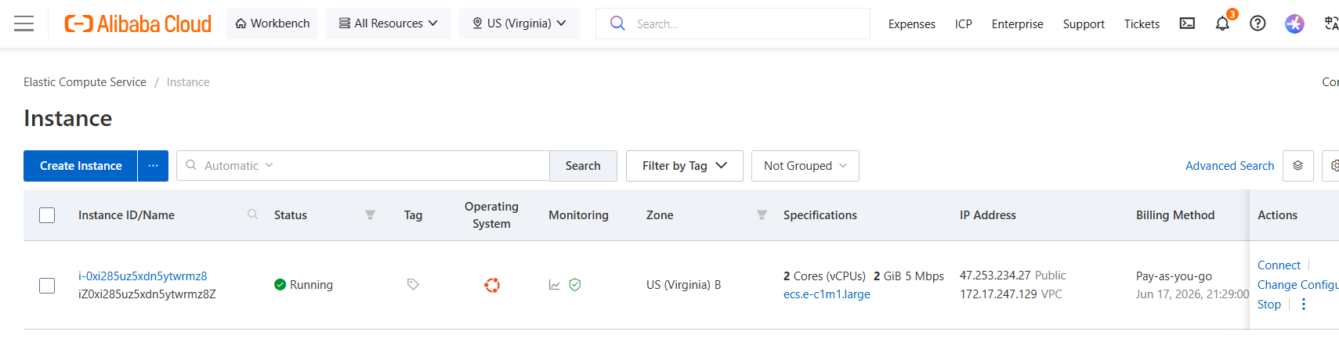
Task: Open the Expenses menu
Action: coord(912,24)
